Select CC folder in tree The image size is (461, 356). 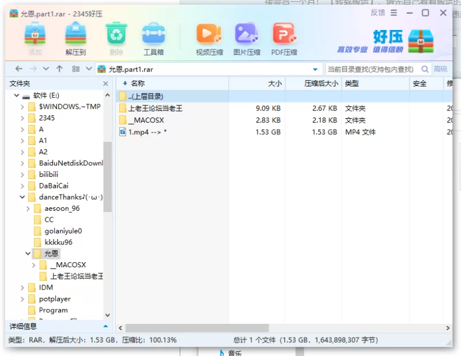49,219
